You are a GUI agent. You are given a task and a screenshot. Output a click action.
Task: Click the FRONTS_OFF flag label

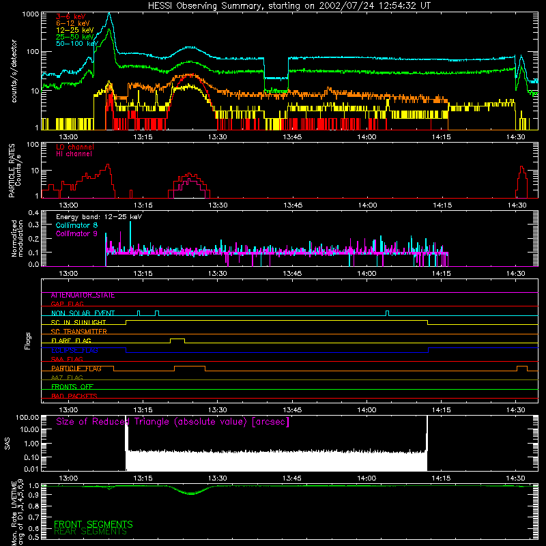click(72, 387)
